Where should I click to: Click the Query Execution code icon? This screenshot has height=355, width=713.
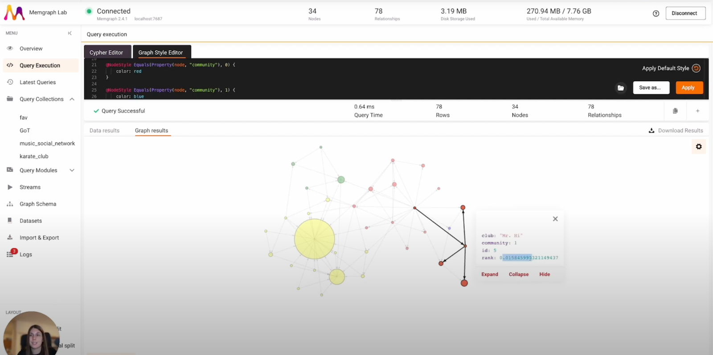pyautogui.click(x=10, y=65)
